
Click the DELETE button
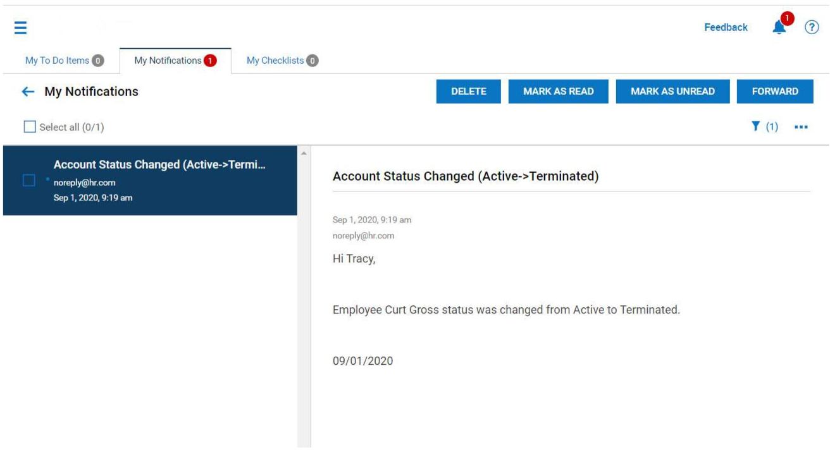tap(469, 91)
